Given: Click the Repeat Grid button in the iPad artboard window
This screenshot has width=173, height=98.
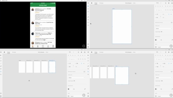Looking at the screenshot, I should (159, 59).
